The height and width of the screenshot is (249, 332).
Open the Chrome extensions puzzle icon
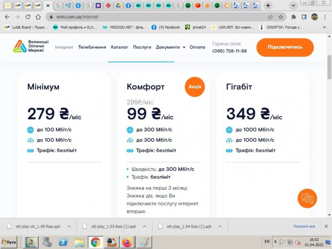coord(294,17)
